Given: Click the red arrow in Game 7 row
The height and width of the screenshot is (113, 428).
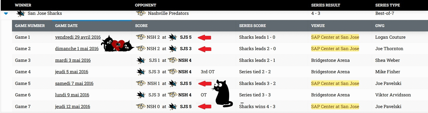Looking at the screenshot, I should pos(205,107).
